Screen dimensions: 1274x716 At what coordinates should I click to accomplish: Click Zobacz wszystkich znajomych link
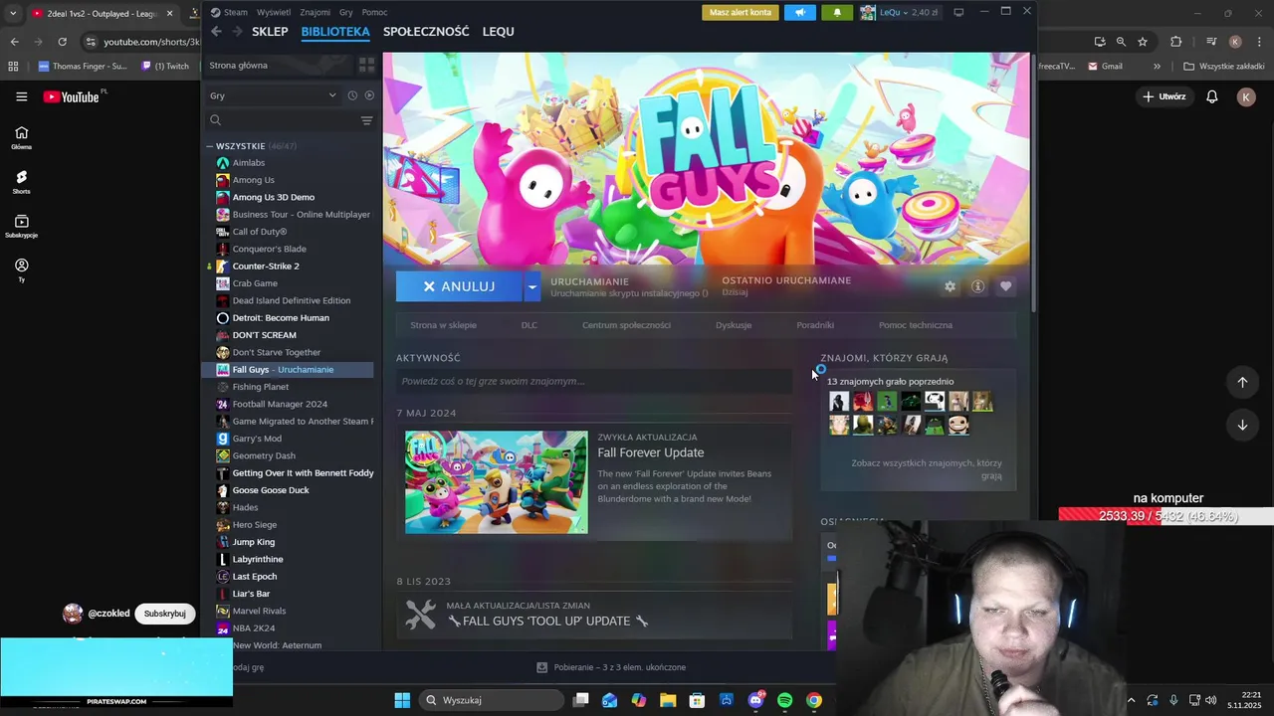tap(927, 469)
